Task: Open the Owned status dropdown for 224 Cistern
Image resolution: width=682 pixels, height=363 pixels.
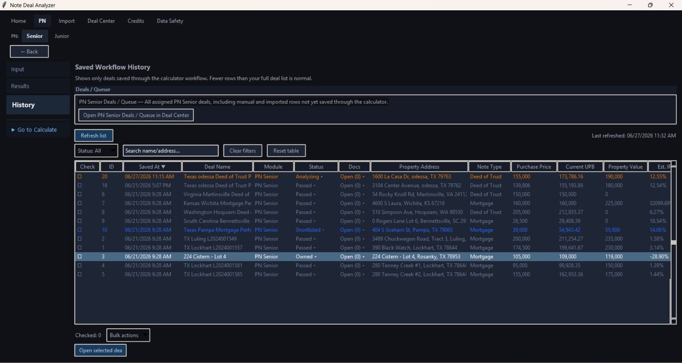Action: coord(306,256)
